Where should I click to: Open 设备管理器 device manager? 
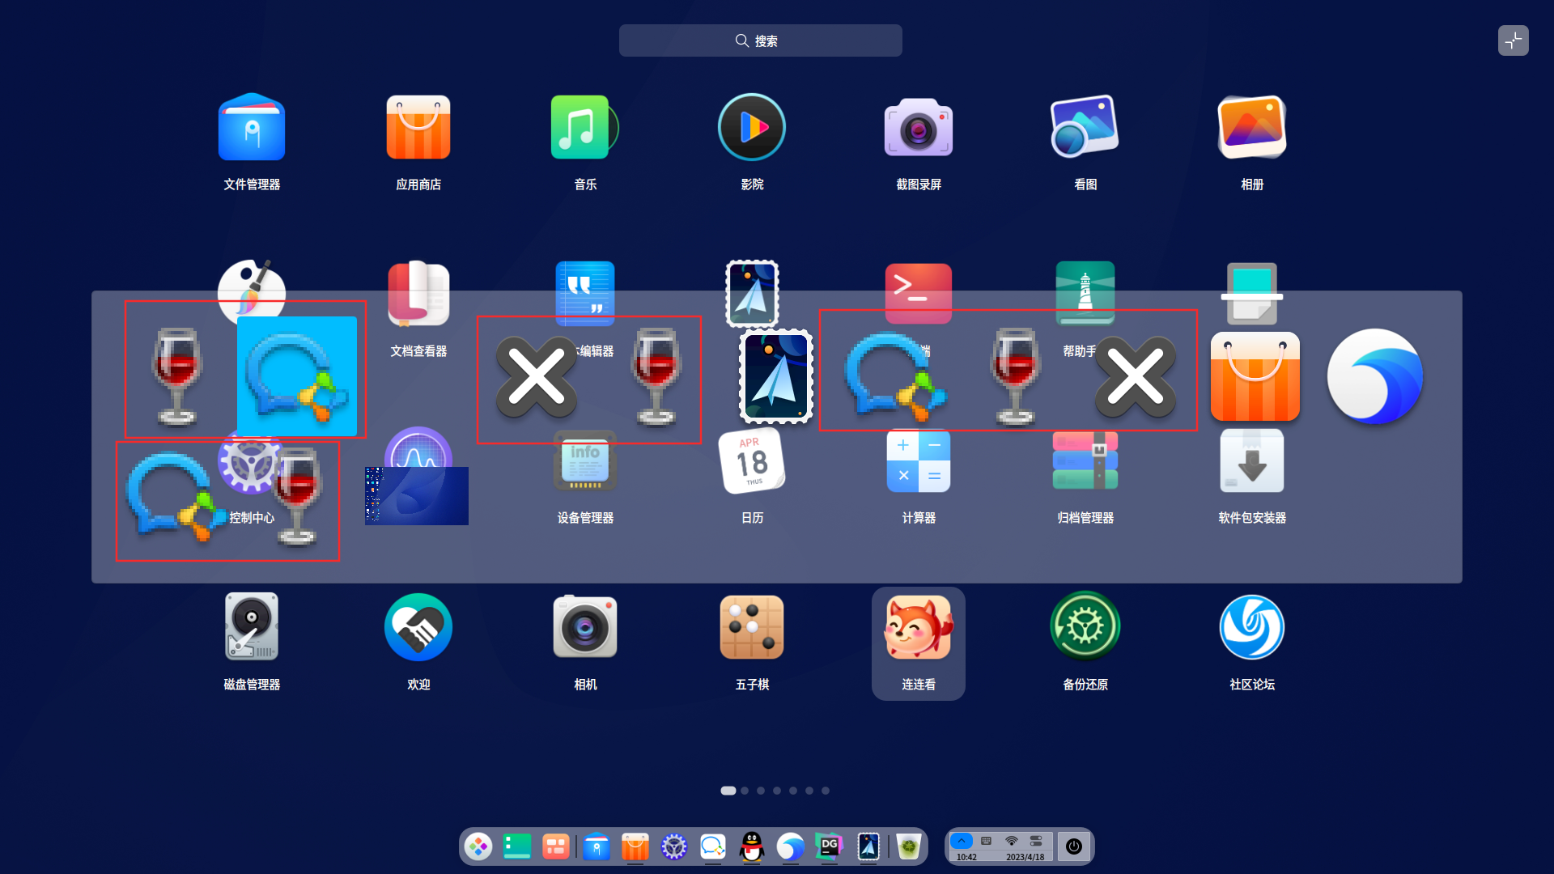tap(585, 461)
